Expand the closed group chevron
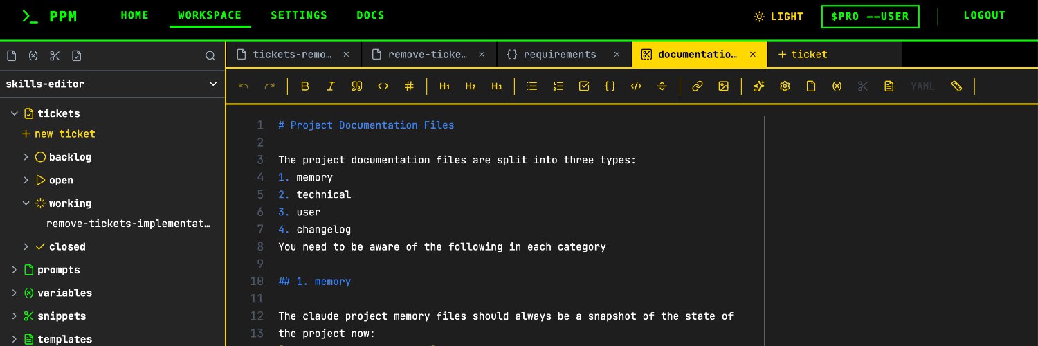This screenshot has width=1038, height=346. [x=26, y=247]
